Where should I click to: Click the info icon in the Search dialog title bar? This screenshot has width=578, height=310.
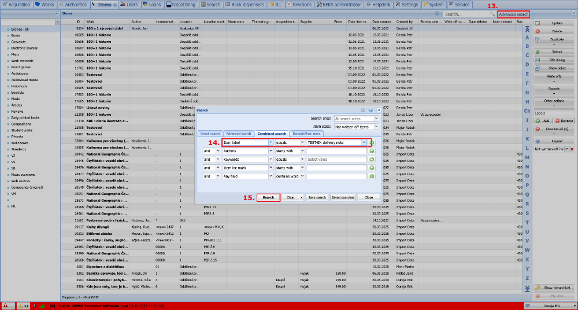coord(363,110)
